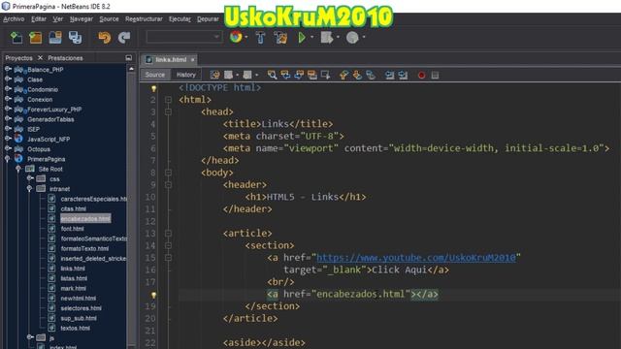This screenshot has height=349, width=621.
Task: Close the links.html editor tab
Action: click(193, 60)
